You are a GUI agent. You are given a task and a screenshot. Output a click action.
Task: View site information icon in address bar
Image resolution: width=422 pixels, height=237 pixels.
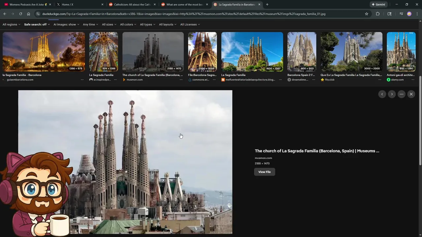click(x=38, y=14)
